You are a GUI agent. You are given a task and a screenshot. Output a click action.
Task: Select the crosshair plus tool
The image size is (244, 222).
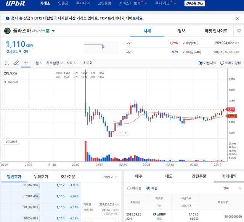click(x=26, y=63)
